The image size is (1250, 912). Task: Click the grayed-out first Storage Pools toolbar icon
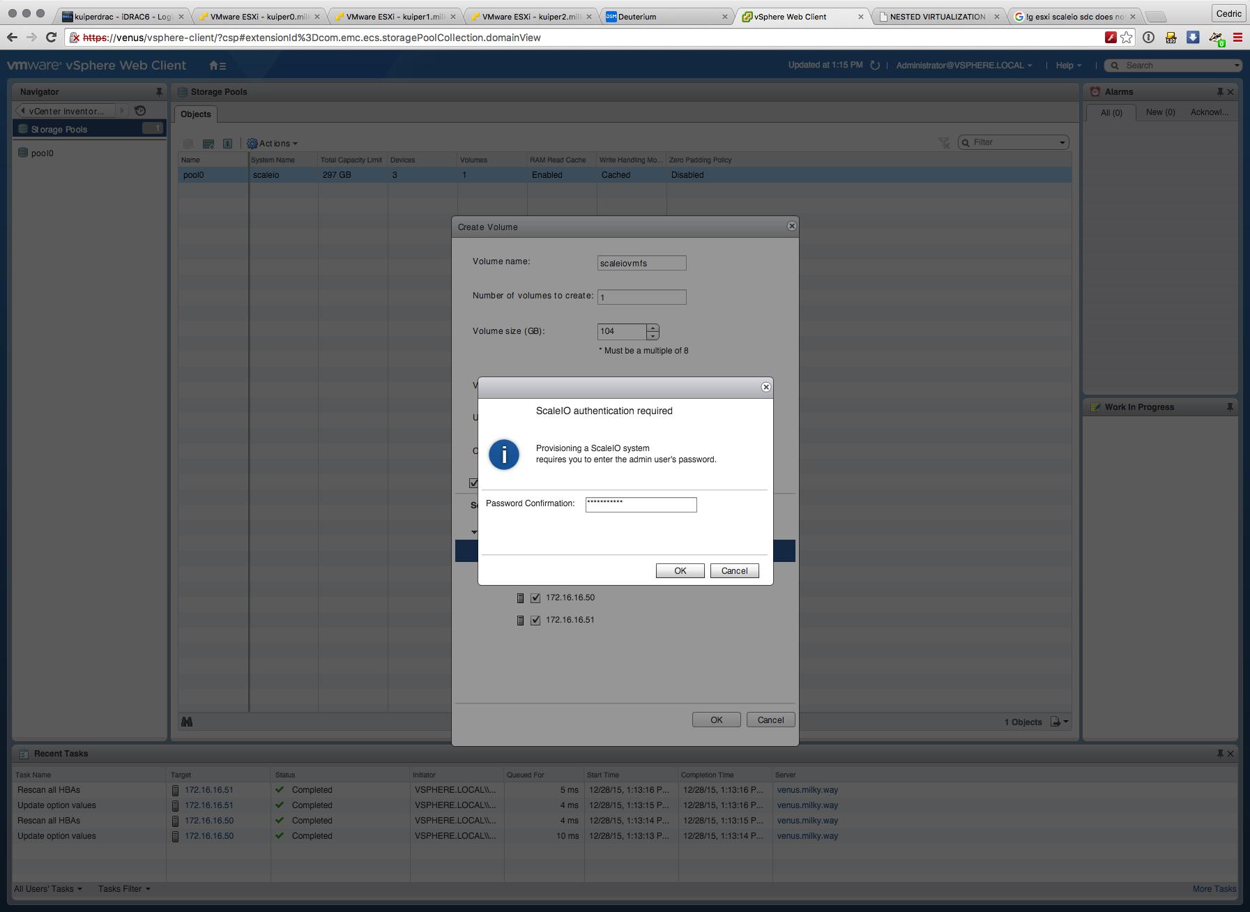point(188,144)
